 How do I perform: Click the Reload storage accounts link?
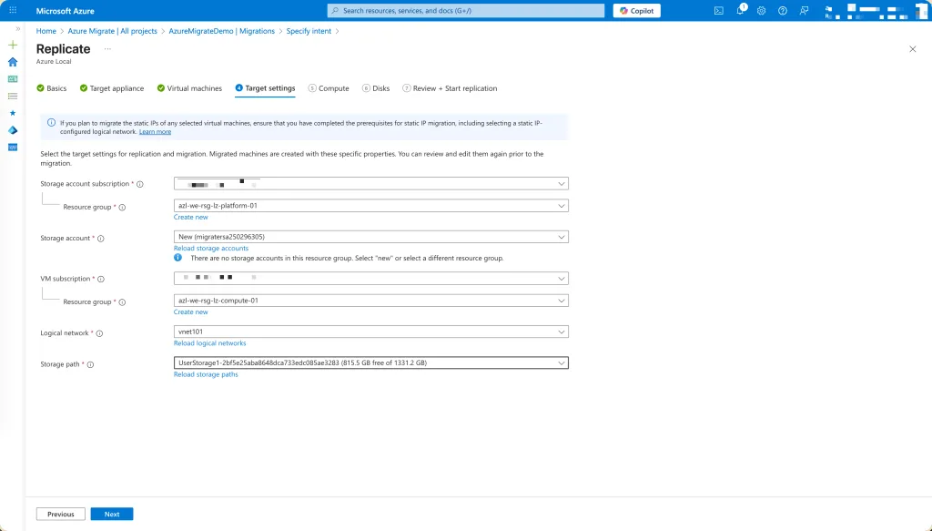[x=211, y=249]
